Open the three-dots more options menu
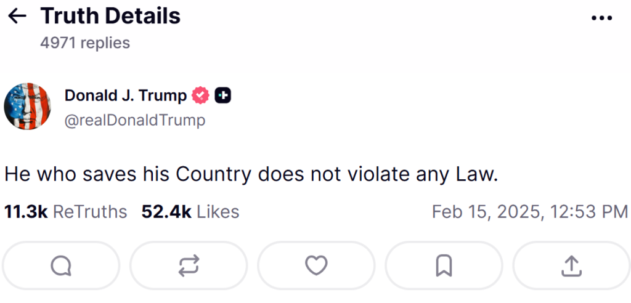The width and height of the screenshot is (631, 303). point(601,18)
